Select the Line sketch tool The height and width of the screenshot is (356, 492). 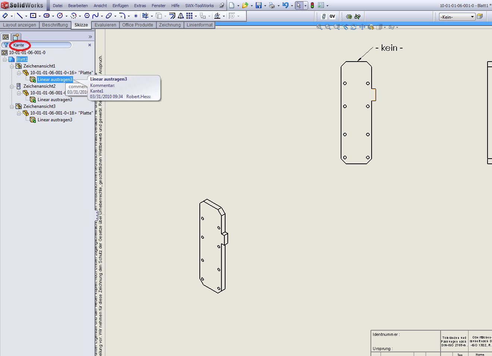pos(19,16)
